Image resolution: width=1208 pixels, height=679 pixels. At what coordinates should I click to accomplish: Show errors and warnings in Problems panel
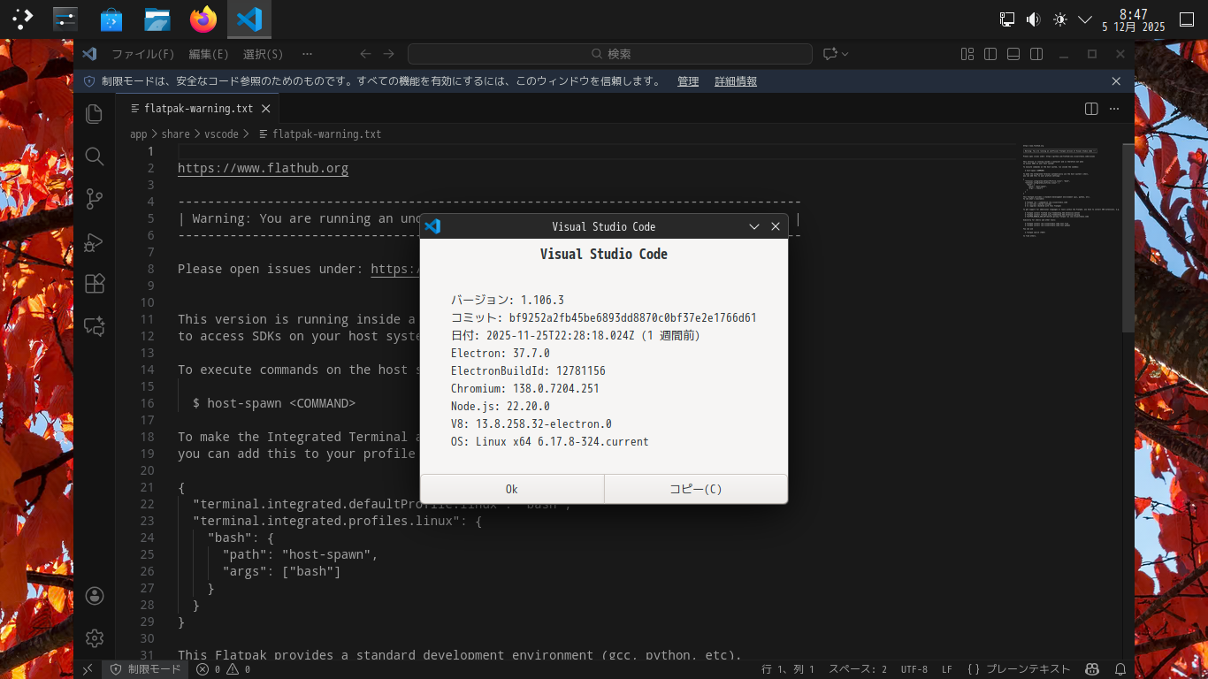[x=224, y=669]
